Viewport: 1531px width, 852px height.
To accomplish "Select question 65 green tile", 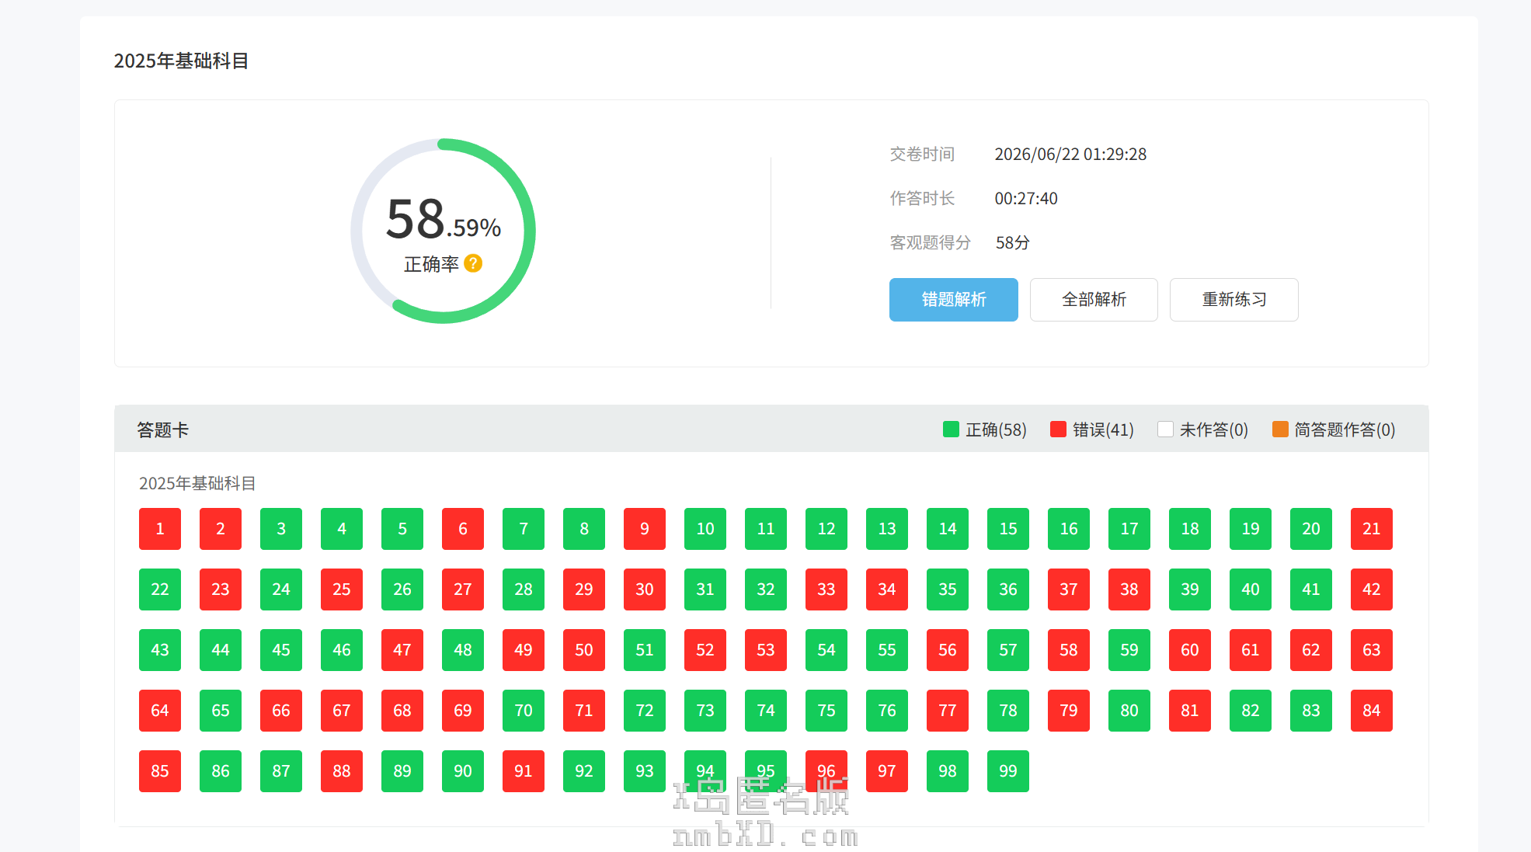I will click(x=221, y=711).
